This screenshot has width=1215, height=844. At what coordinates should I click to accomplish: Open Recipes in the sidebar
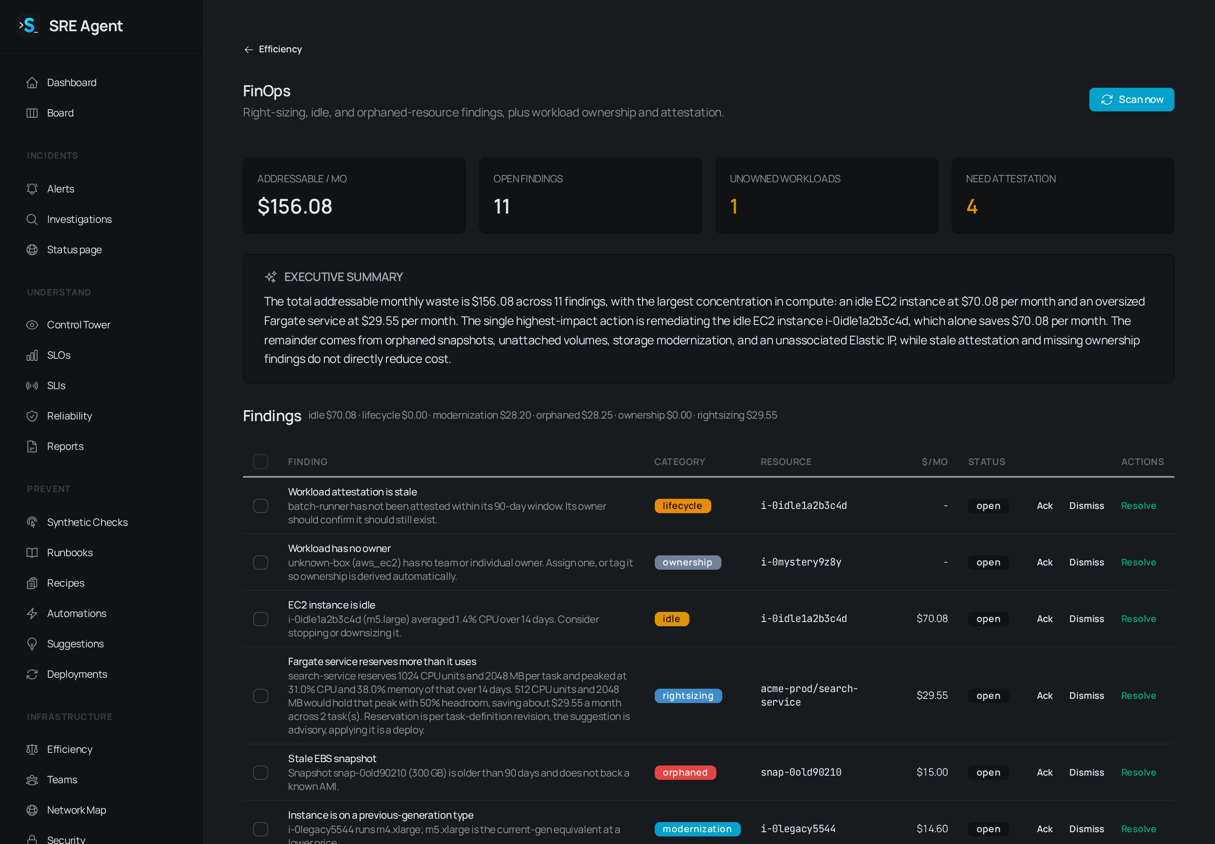tap(65, 583)
